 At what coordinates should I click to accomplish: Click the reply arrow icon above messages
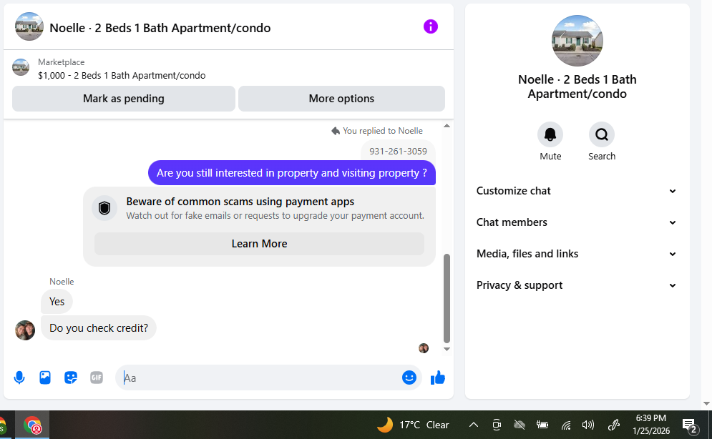(x=336, y=131)
